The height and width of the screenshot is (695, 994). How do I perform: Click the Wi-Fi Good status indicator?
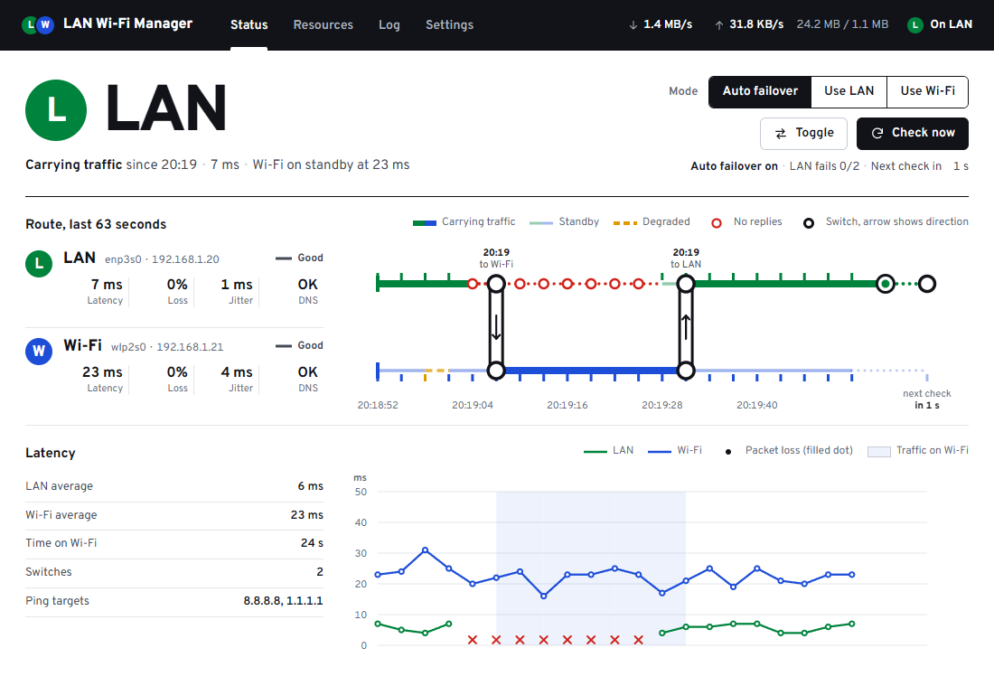coord(299,345)
